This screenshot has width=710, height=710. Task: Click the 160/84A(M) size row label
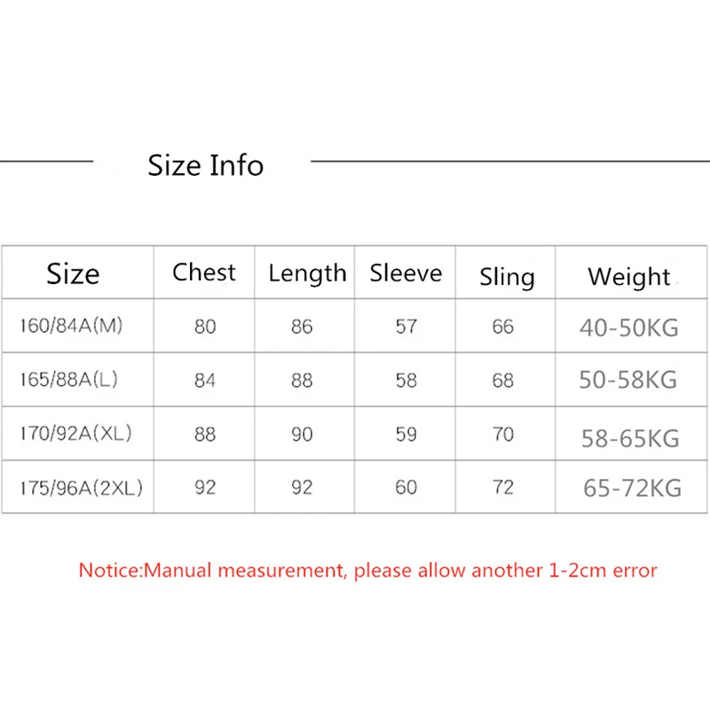click(x=71, y=326)
